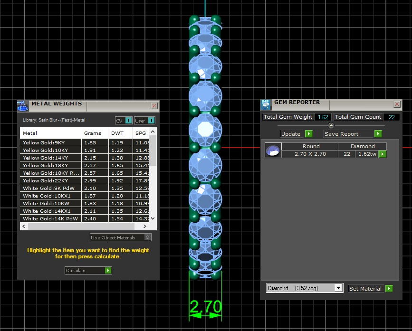This screenshot has height=331, width=412.
Task: Click the green arrow next to 1.62tw
Action: [383, 154]
